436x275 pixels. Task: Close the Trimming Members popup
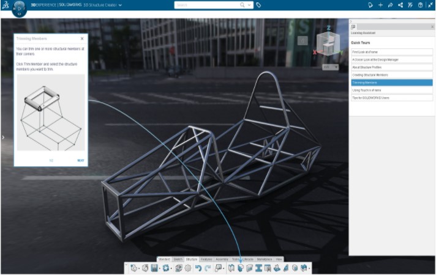pyautogui.click(x=82, y=38)
